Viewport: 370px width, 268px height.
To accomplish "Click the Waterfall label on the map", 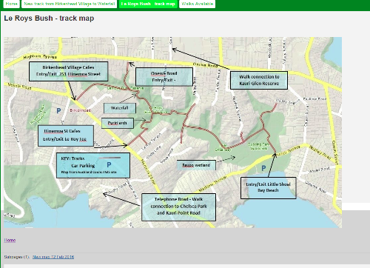I will (120, 108).
